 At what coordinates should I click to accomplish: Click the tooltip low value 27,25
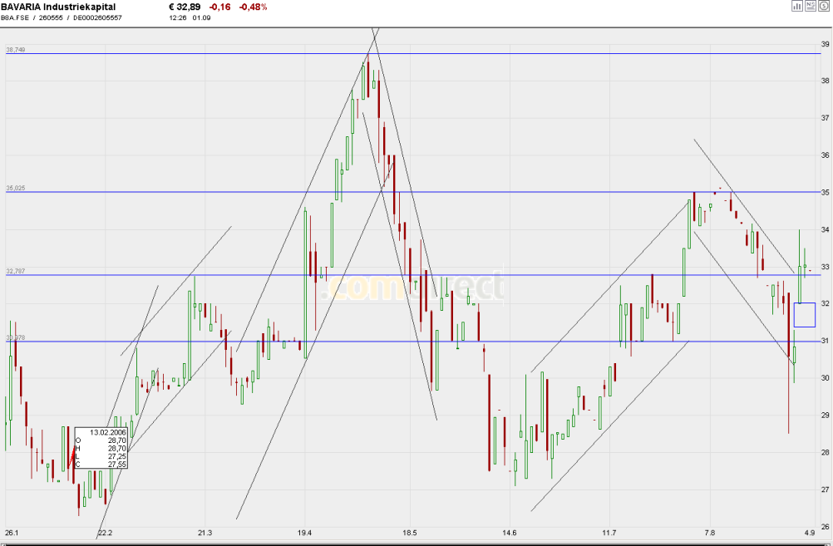[x=117, y=456]
